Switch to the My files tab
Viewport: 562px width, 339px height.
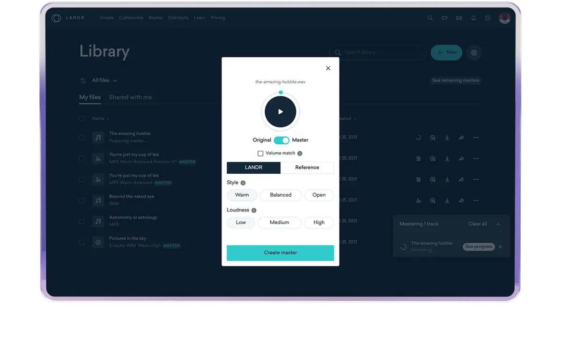(x=90, y=97)
